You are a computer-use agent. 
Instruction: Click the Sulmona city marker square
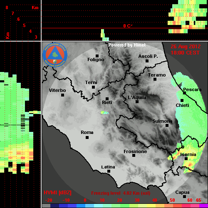tap(167, 126)
